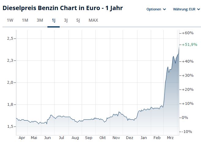This screenshot has height=147, width=201.
Task: Click the Dieselpreis Benzin Chart title
Action: (63, 8)
